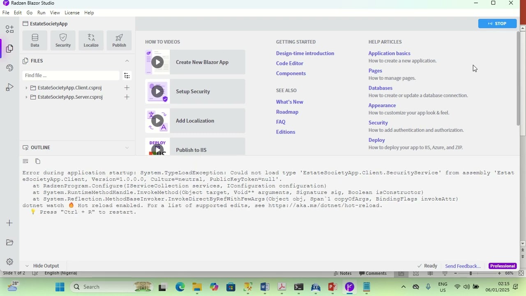Open the Help menu
526x296 pixels.
pos(89,13)
